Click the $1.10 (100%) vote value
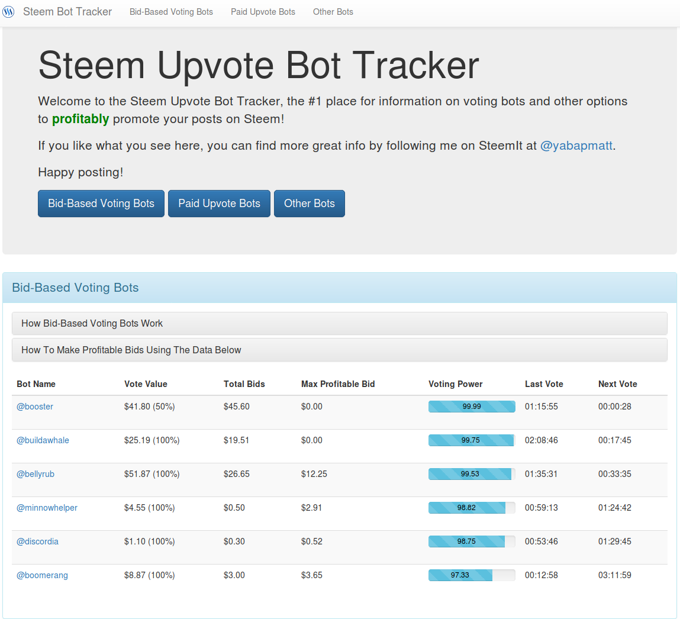680x619 pixels. click(149, 541)
